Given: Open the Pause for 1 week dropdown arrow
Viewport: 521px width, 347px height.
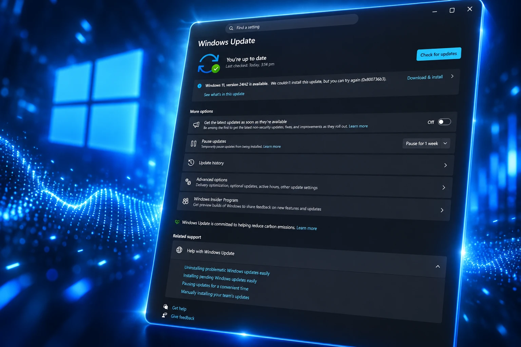Looking at the screenshot, I should click(445, 143).
